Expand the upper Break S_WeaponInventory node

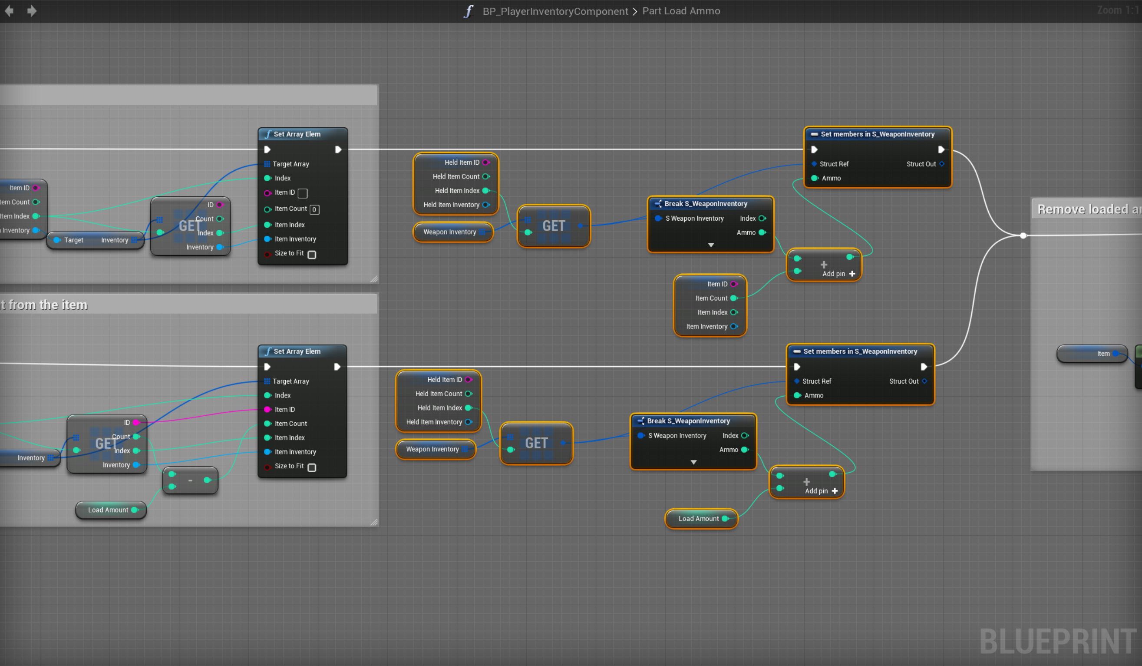coord(710,245)
